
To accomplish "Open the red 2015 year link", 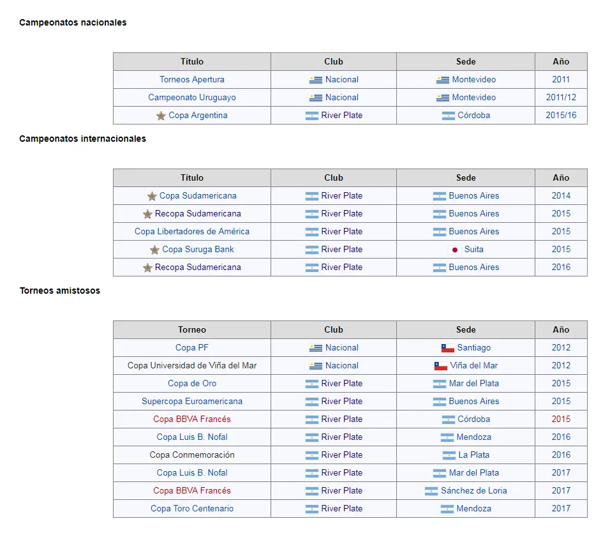I will [561, 419].
